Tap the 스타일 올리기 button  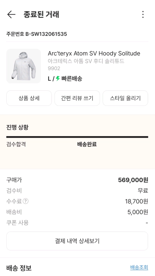[125, 98]
